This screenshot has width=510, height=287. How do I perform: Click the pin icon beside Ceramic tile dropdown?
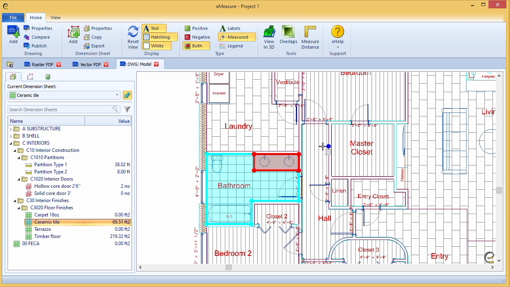[x=127, y=95]
